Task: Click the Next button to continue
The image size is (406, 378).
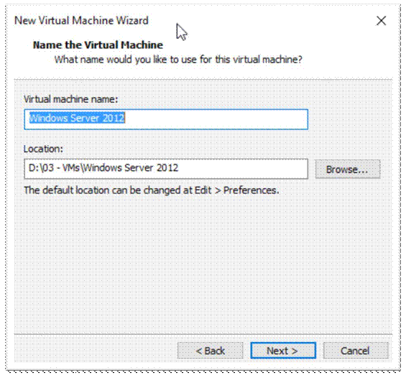Action: coord(283,351)
